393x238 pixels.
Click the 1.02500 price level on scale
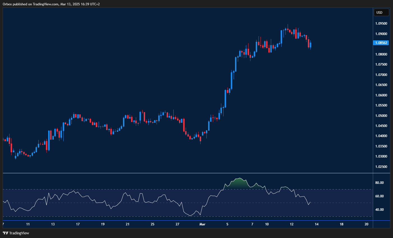point(381,167)
